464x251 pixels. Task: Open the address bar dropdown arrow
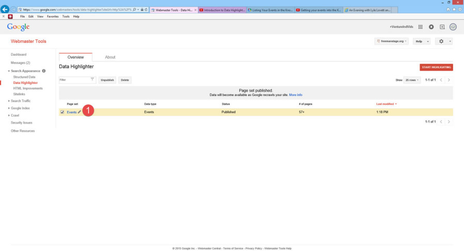(x=138, y=10)
